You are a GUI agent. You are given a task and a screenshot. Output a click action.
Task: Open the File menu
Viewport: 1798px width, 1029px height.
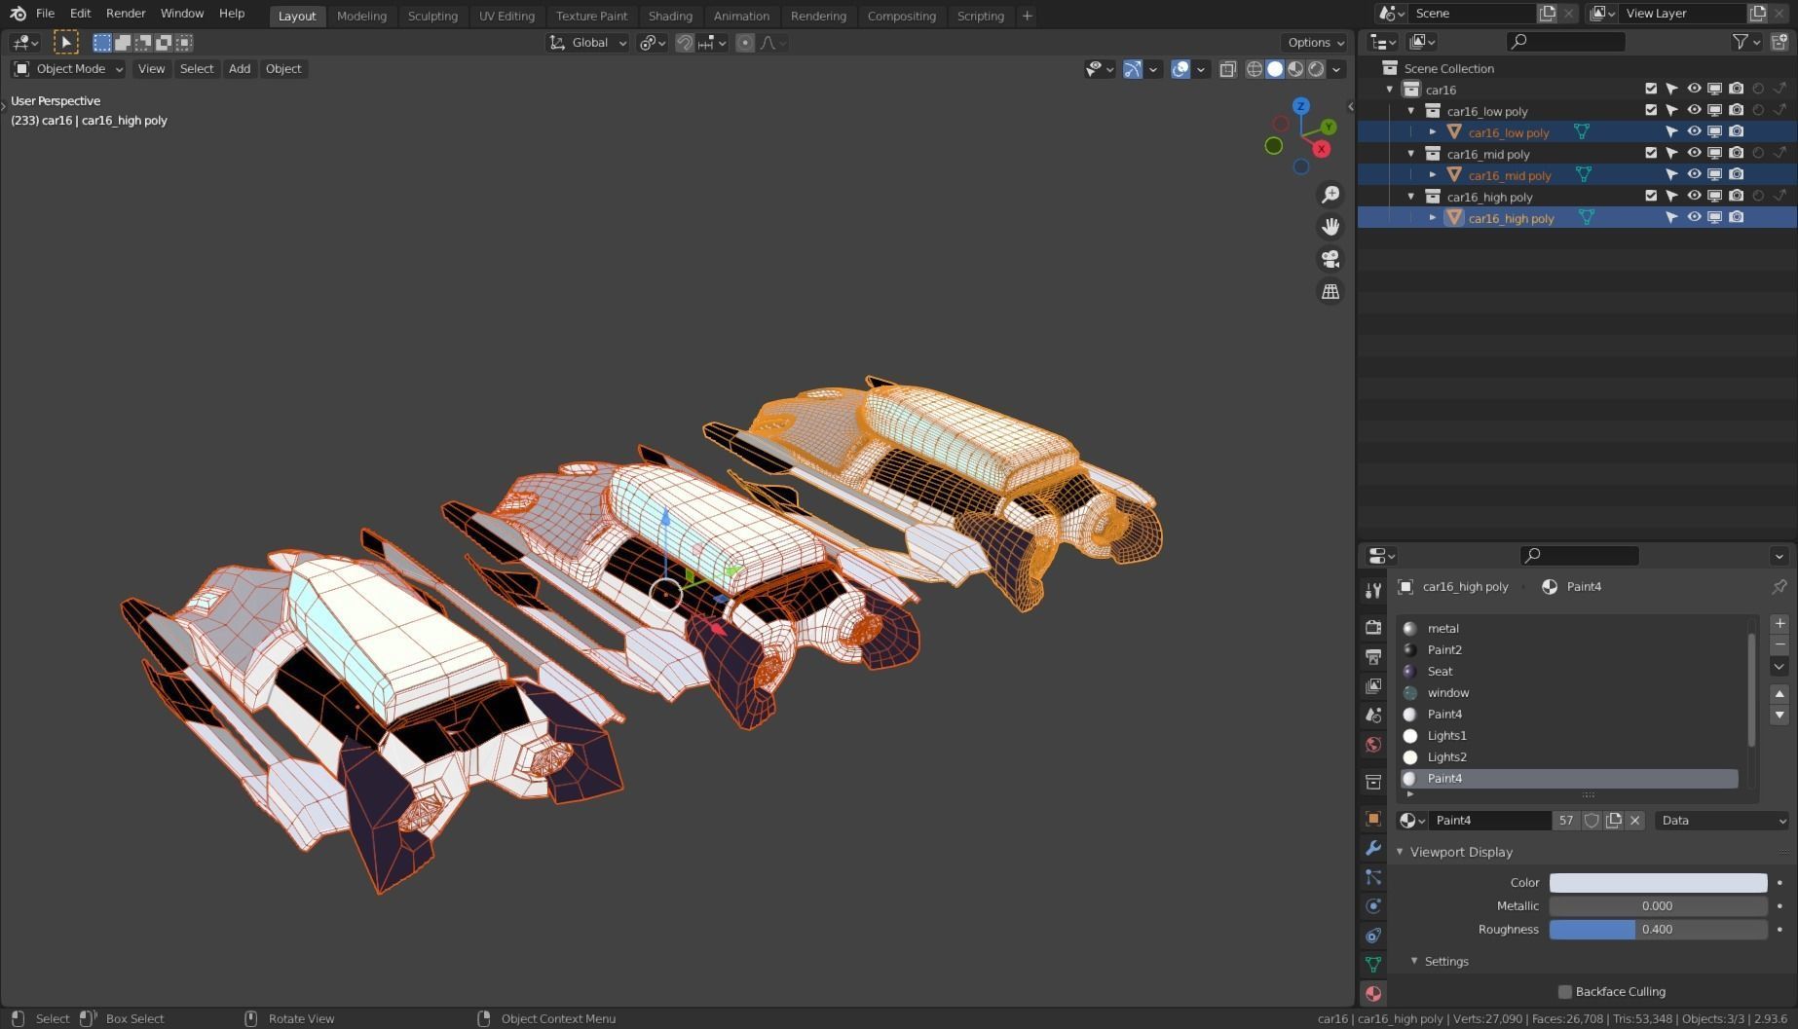pyautogui.click(x=45, y=14)
